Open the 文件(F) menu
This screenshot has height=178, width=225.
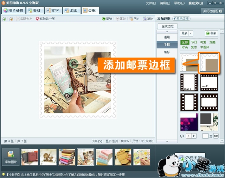(x=151, y=3)
